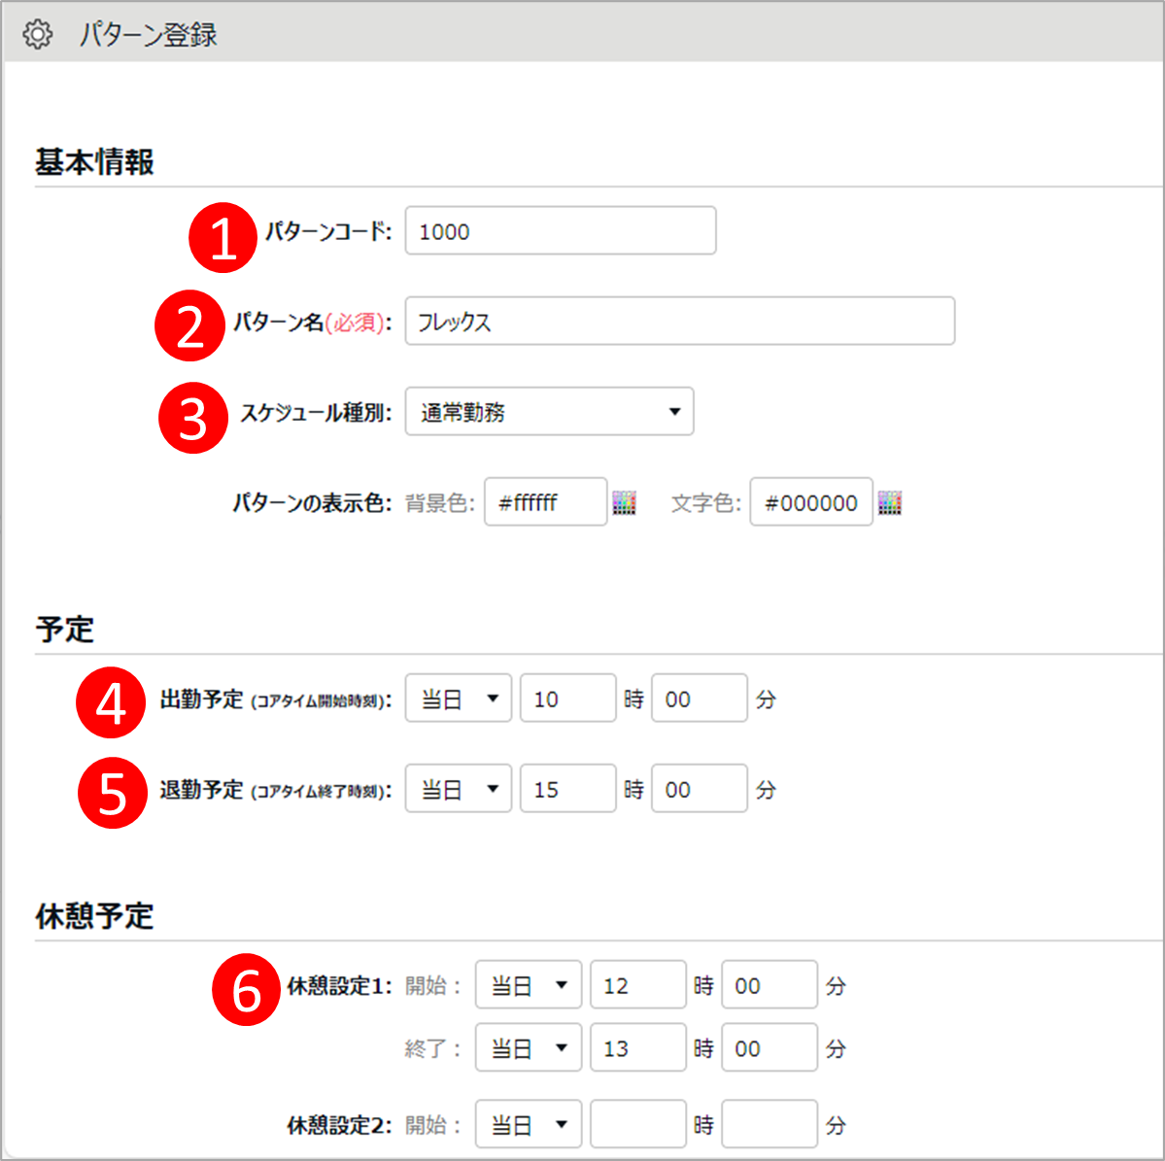Image resolution: width=1165 pixels, height=1161 pixels.
Task: Click the 背景色 hex code field
Action: [545, 502]
